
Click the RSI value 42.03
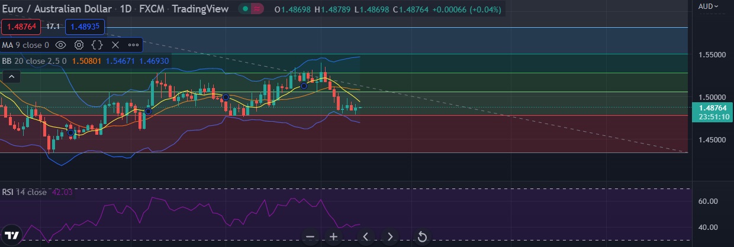[62, 192]
